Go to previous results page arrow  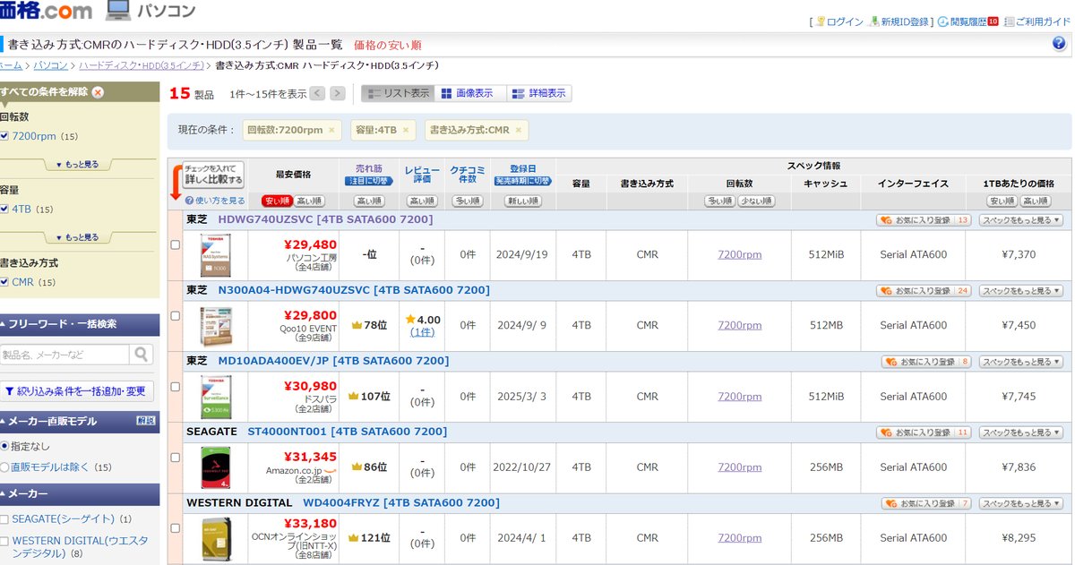tap(317, 93)
